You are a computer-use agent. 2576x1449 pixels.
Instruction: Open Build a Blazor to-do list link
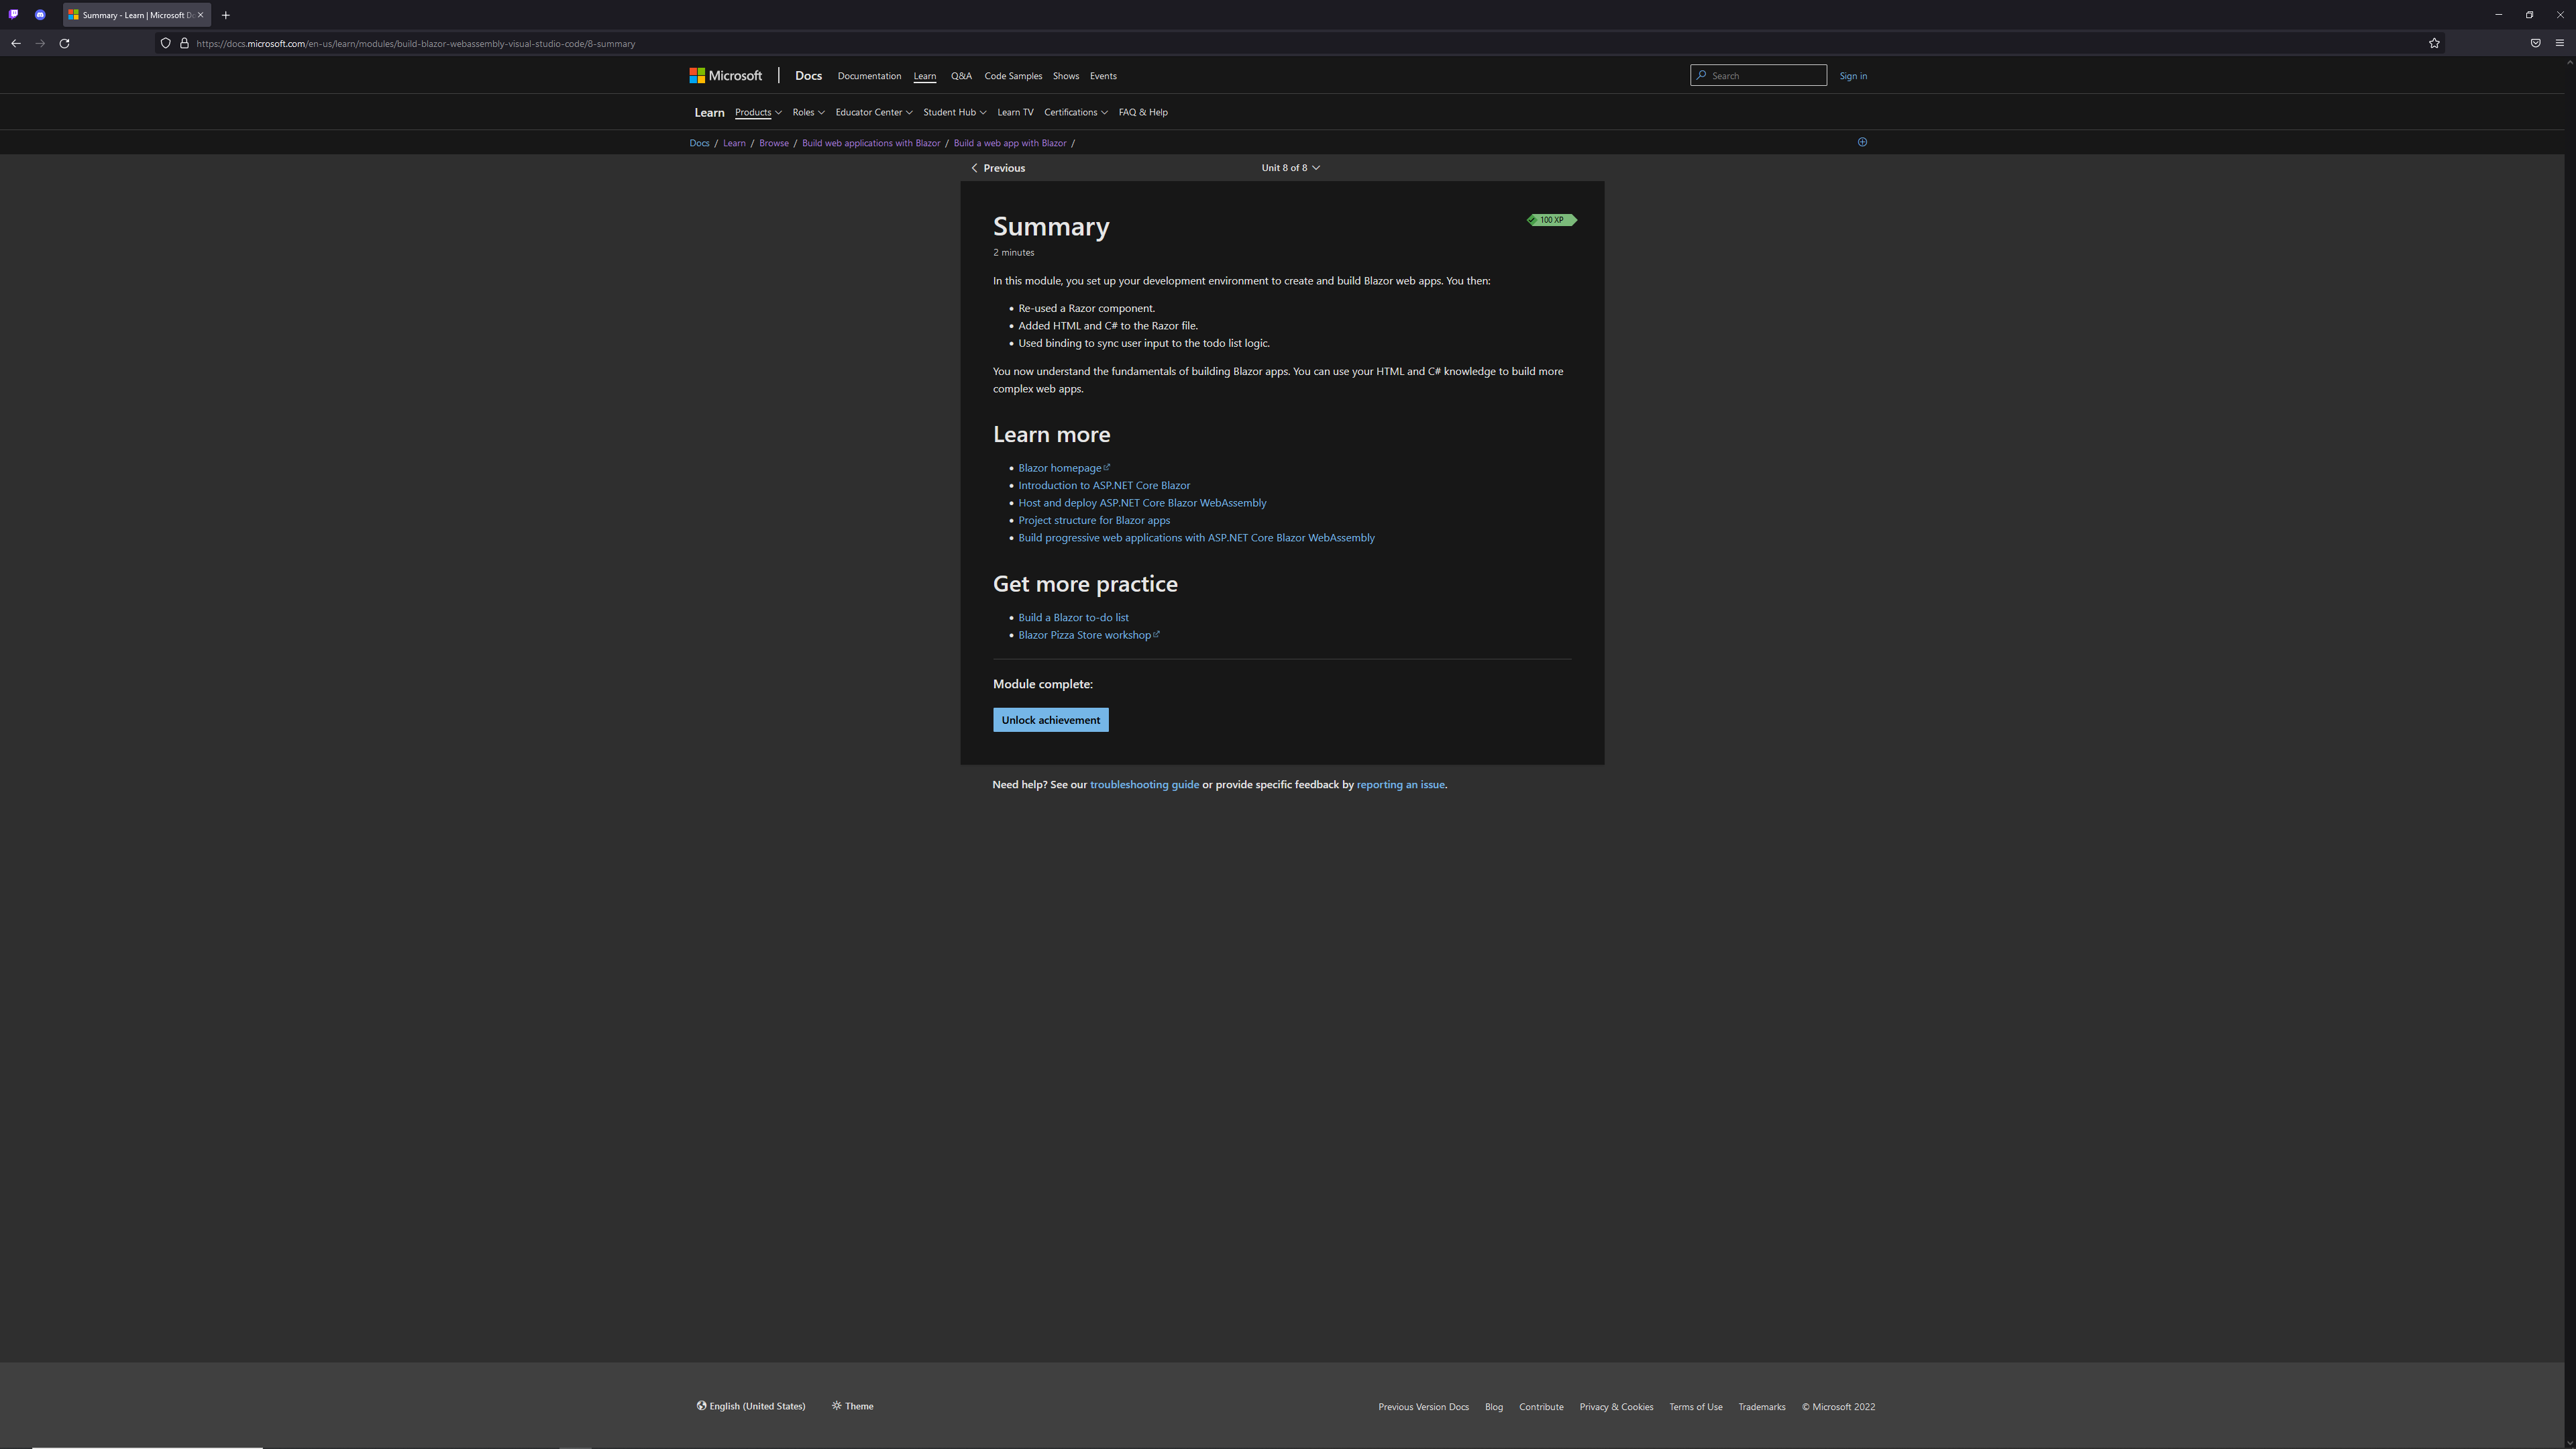click(x=1073, y=618)
